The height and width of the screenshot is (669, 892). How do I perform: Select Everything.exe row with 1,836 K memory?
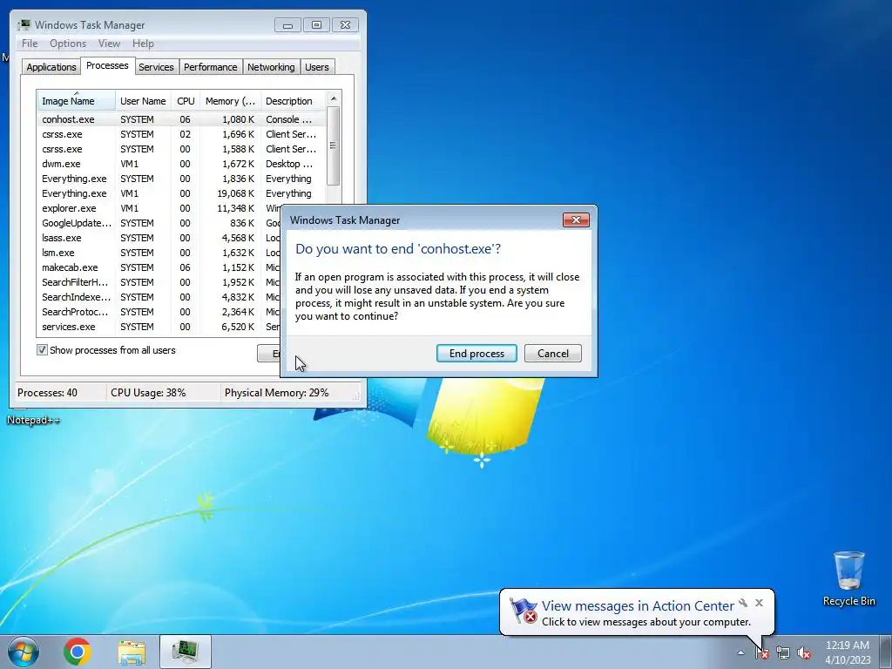[x=181, y=179]
